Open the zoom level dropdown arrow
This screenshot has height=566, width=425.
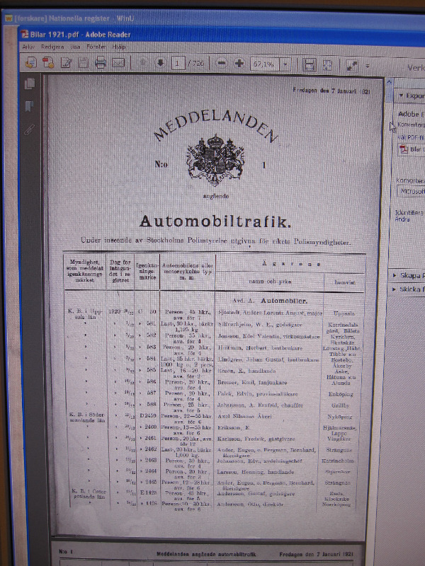(285, 64)
